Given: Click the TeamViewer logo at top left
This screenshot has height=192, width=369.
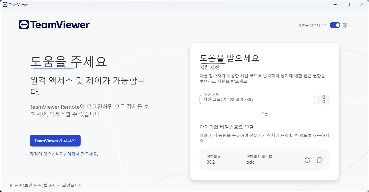Looking at the screenshot, I should click(54, 25).
